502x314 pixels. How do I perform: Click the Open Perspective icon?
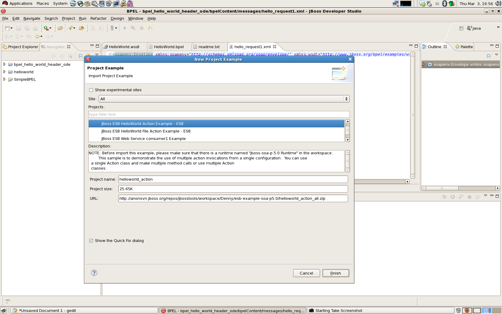pyautogui.click(x=461, y=28)
